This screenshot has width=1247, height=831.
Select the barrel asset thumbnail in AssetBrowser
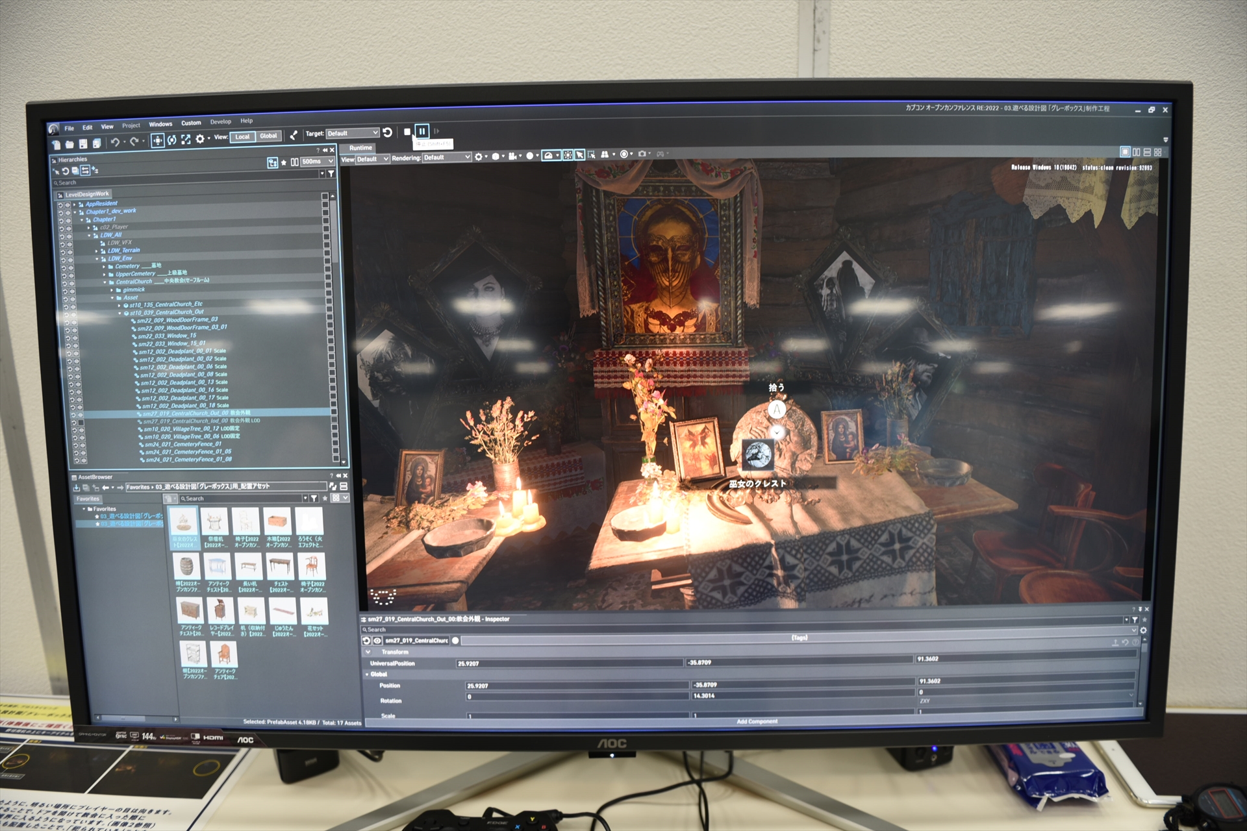[x=186, y=567]
